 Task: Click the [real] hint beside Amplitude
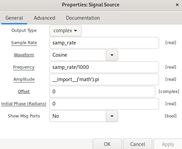[171, 79]
